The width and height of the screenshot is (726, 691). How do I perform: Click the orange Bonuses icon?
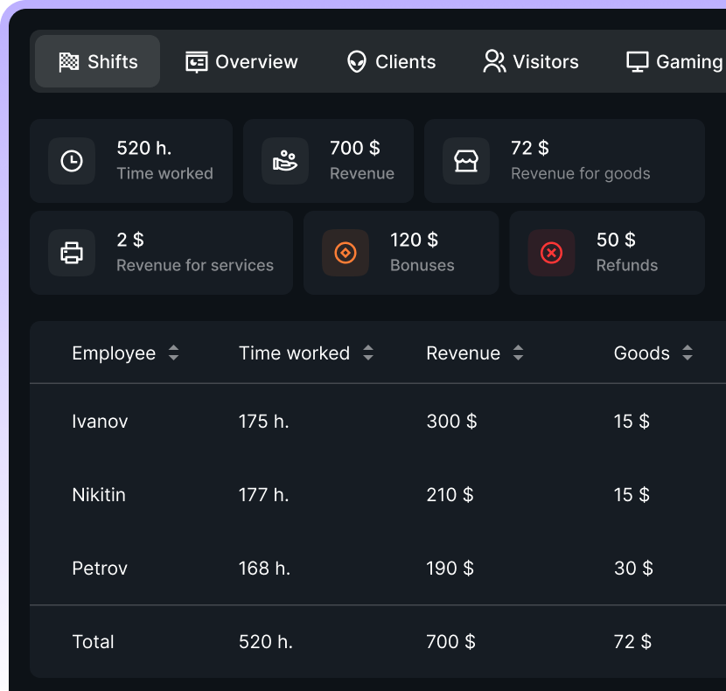point(346,253)
